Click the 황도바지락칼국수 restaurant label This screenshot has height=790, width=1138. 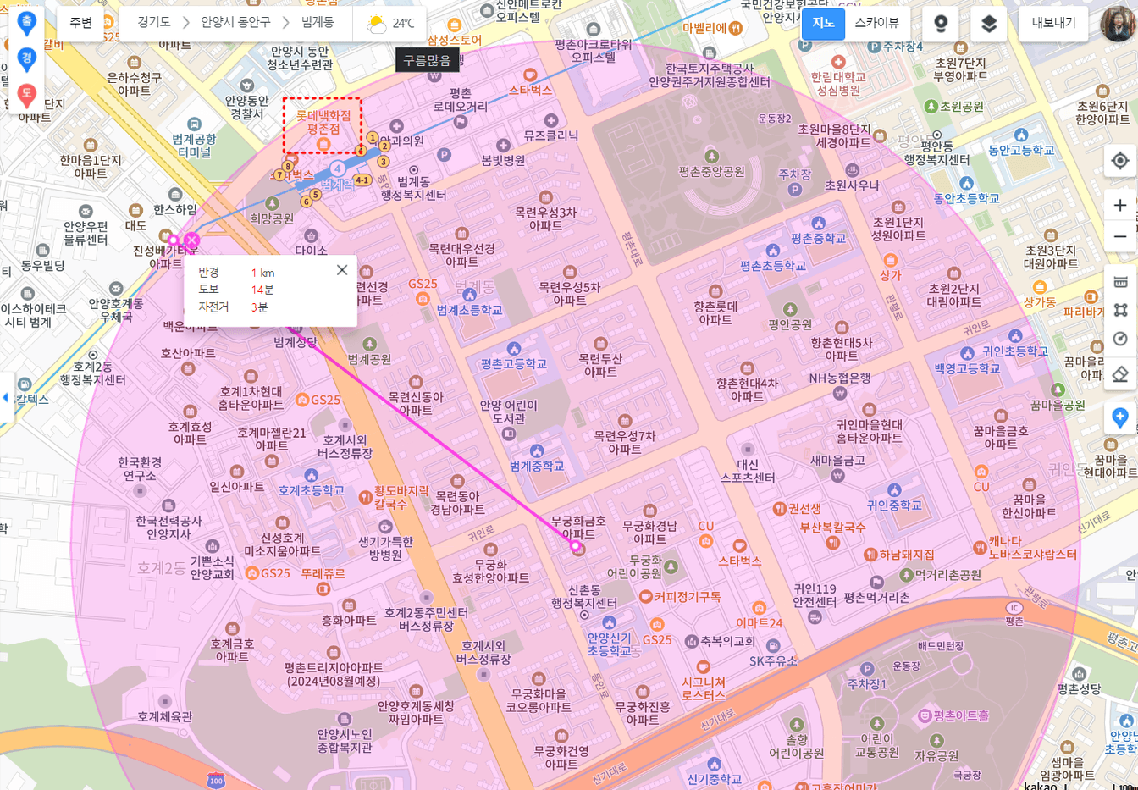[x=401, y=497]
